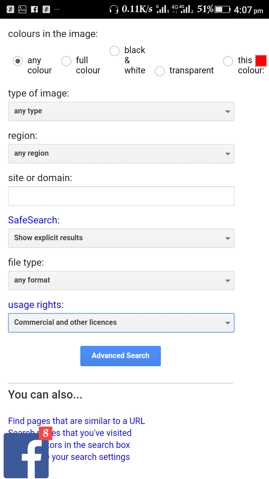The image size is (269, 479).
Task: Expand the any region dropdown
Action: click(121, 154)
